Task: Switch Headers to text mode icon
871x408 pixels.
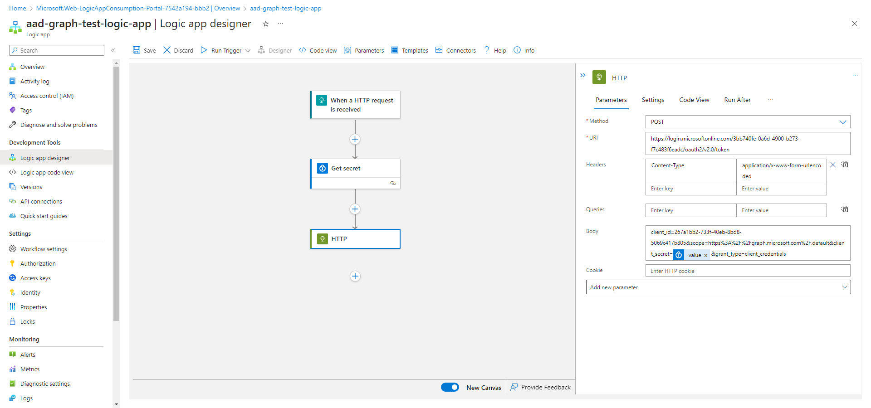Action: pos(845,164)
